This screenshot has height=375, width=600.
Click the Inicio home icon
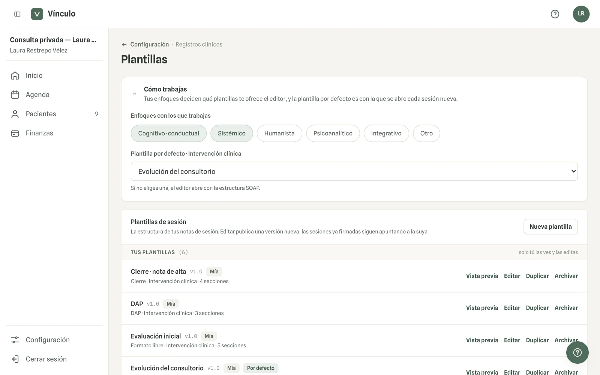[15, 75]
